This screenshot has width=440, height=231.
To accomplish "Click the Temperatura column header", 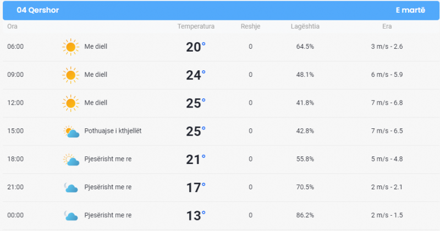I will [x=196, y=26].
